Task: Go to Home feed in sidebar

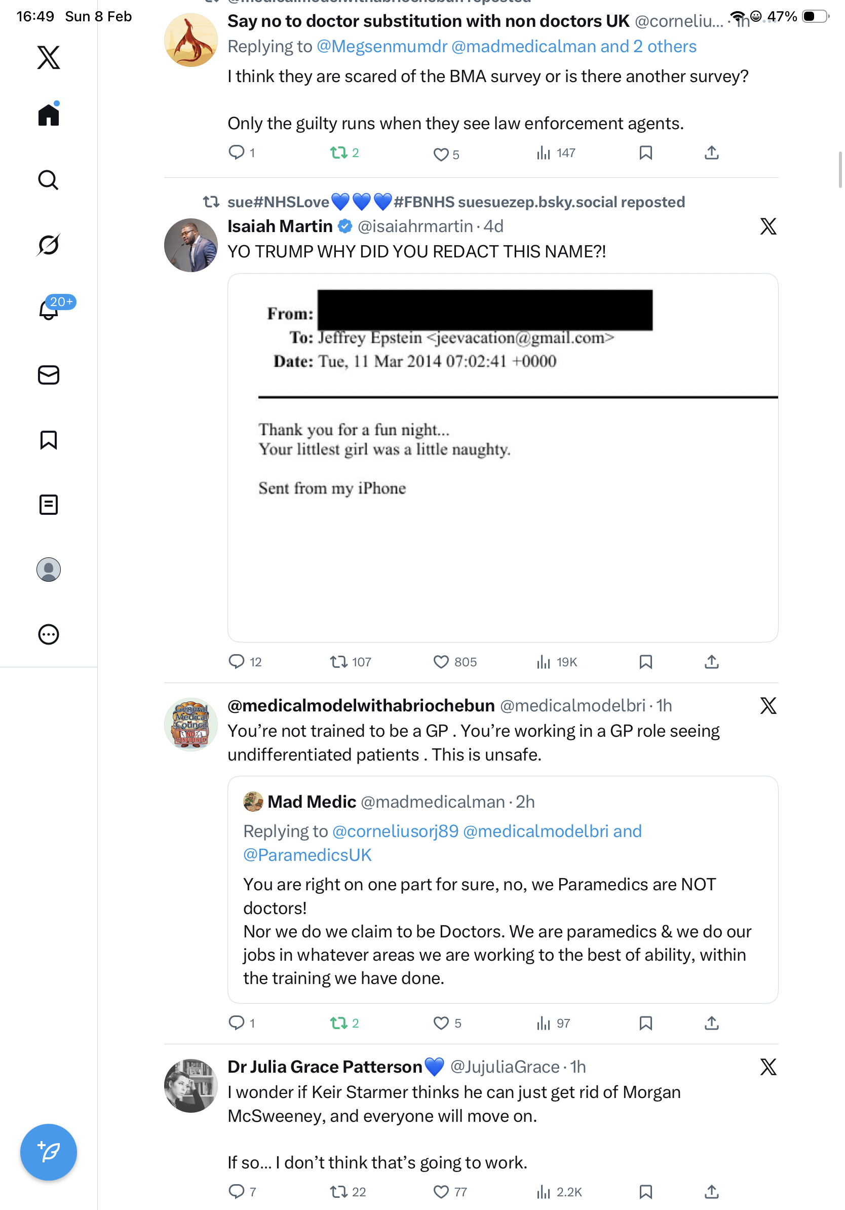Action: 49,115
